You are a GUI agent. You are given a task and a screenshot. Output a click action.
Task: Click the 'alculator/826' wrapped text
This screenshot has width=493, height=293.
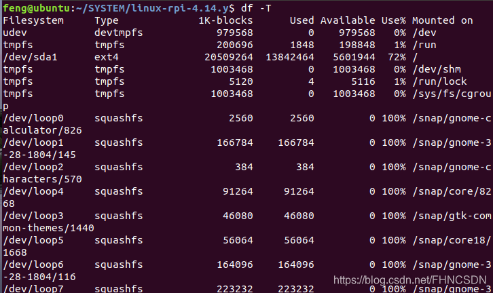pos(43,131)
